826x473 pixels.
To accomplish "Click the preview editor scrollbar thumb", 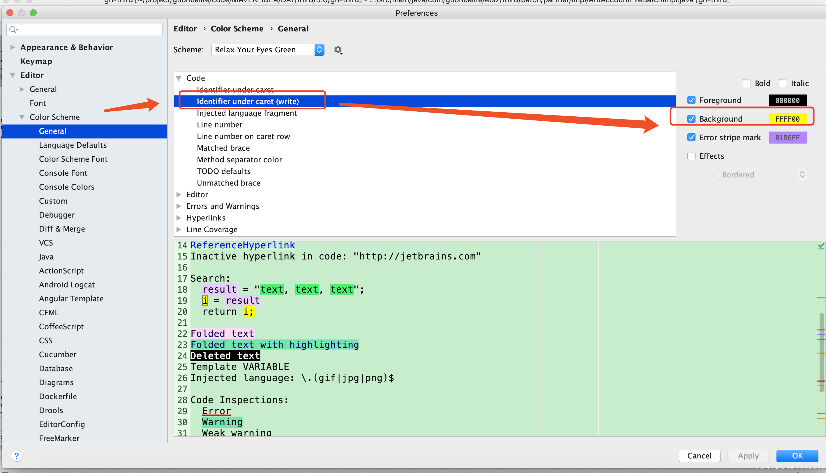I will coord(821,353).
